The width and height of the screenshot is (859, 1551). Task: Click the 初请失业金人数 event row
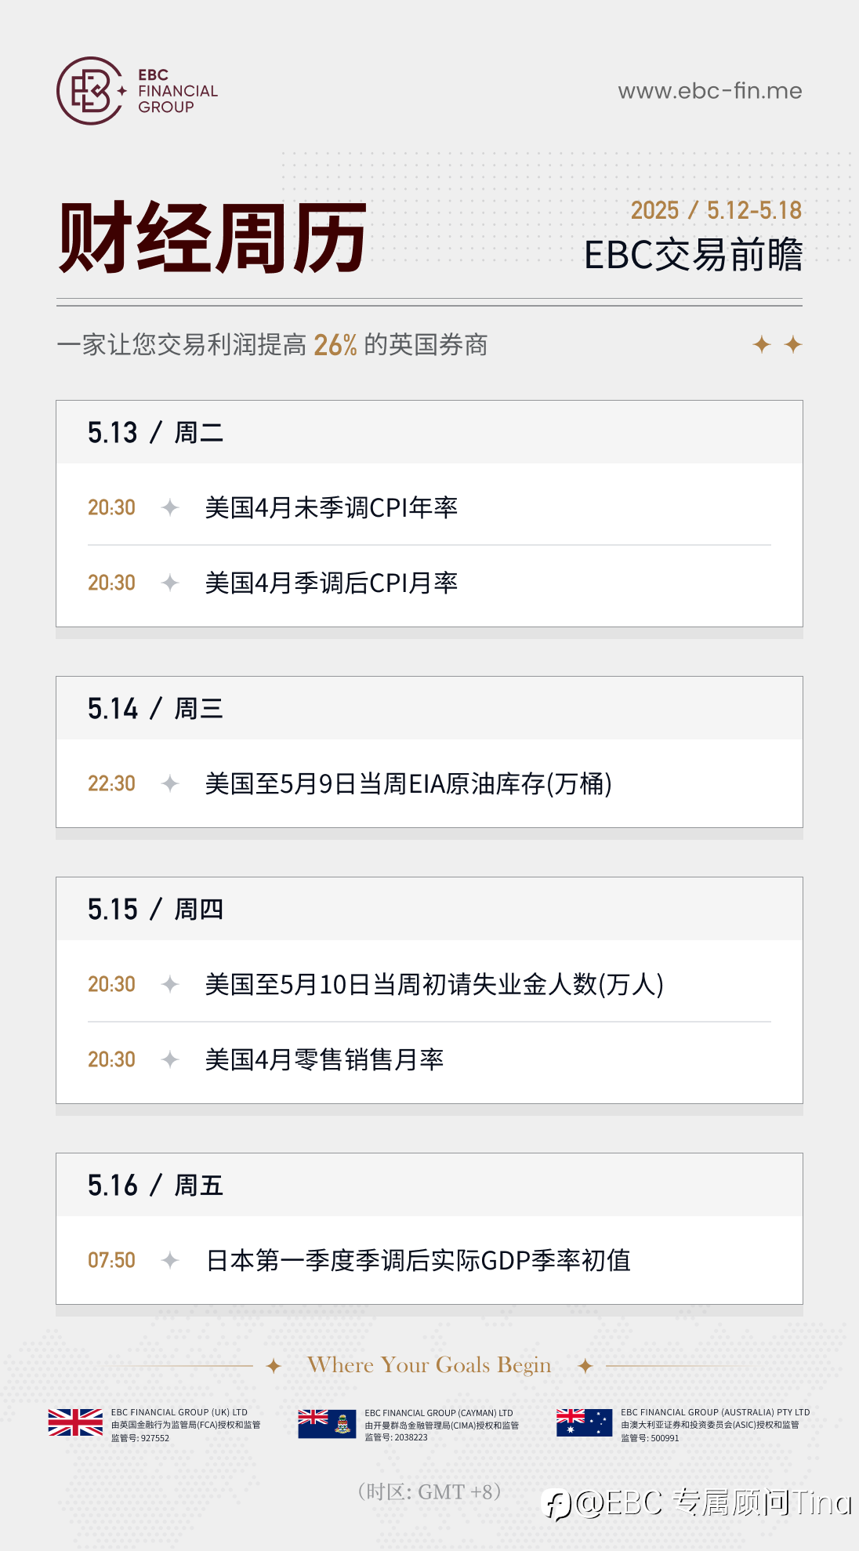coord(429,984)
